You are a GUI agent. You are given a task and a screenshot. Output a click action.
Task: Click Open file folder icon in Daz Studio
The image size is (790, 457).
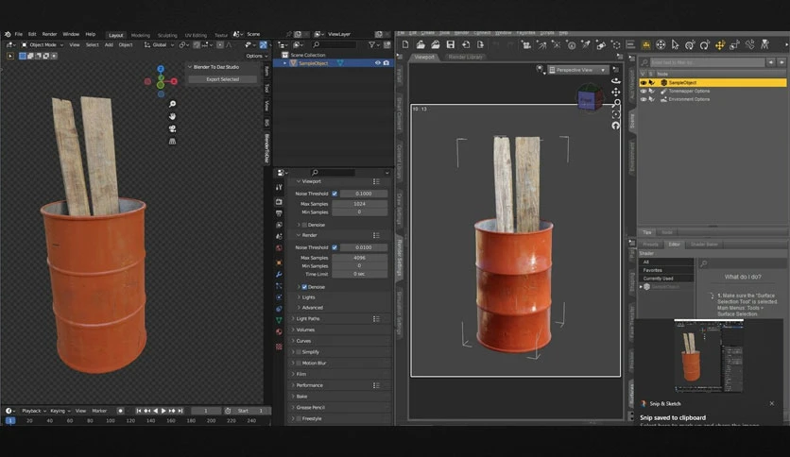click(x=421, y=44)
